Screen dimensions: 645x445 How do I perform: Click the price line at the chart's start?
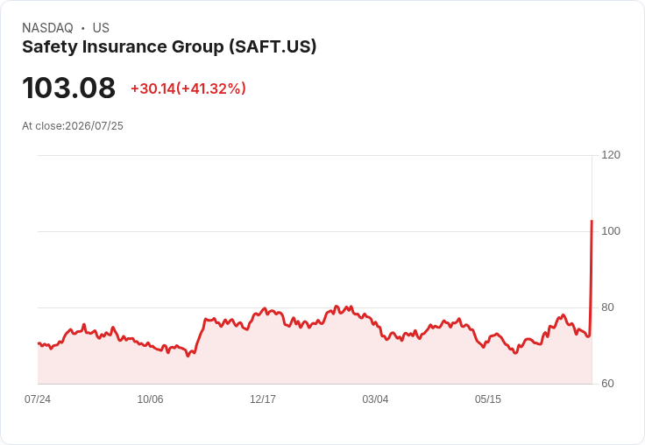[39, 343]
